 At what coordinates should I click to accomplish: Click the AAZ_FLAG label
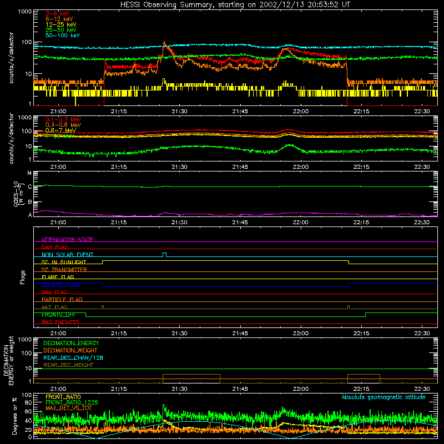[54, 307]
